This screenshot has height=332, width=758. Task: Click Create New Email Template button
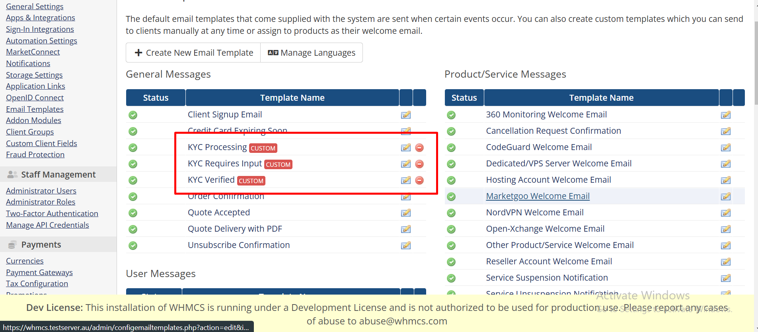[x=193, y=53]
